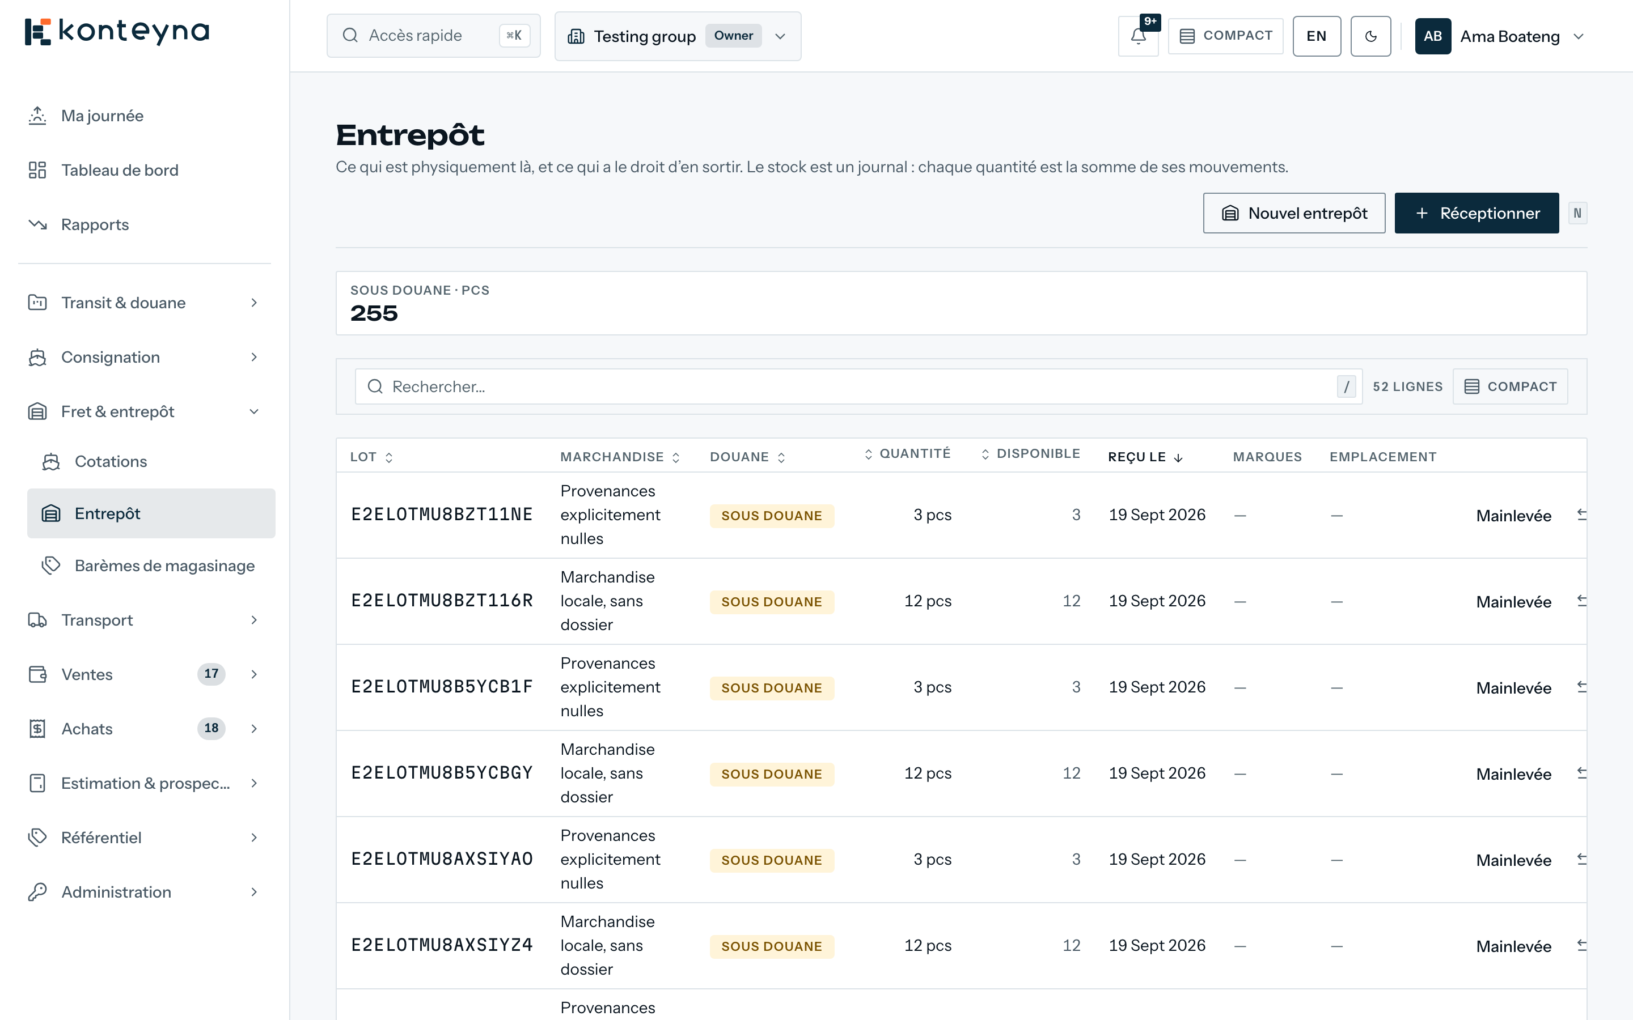Open lot E2ELOTMU8AXSIYAO
The height and width of the screenshot is (1020, 1633).
point(442,860)
